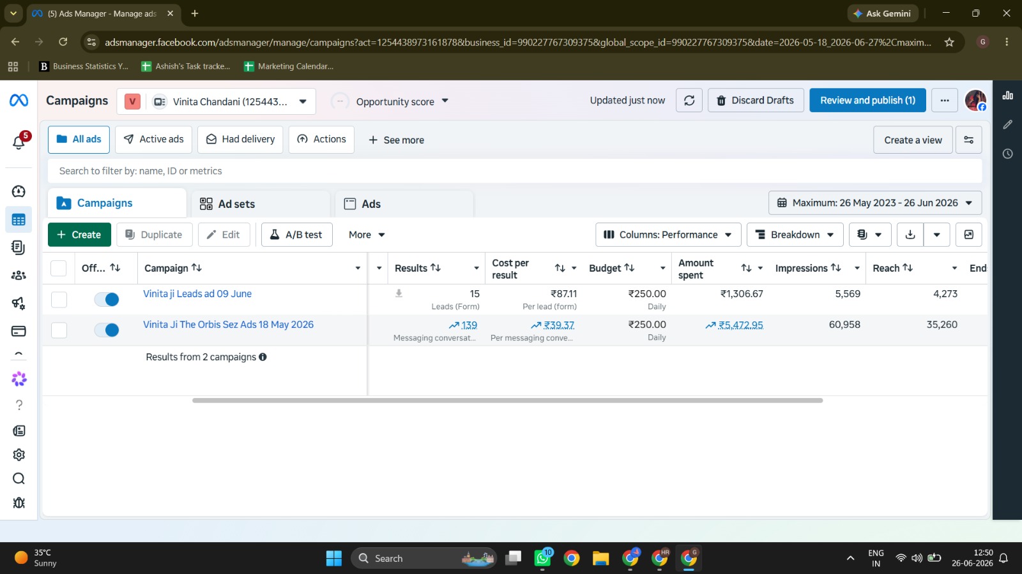
Task: Open the Columns: Performance dropdown
Action: [668, 235]
